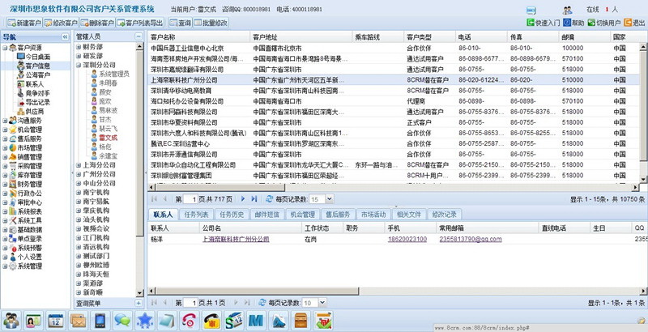Collapse the 管辖人员 panel
Viewport: 648px width, 332px height.
click(139, 36)
